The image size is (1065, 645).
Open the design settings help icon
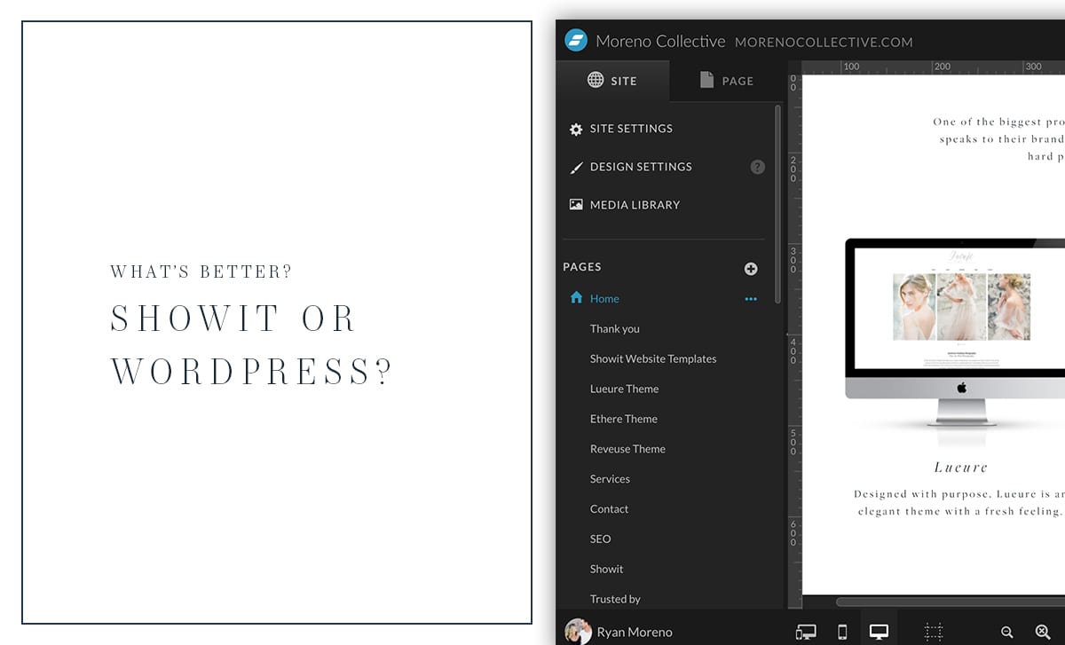757,167
